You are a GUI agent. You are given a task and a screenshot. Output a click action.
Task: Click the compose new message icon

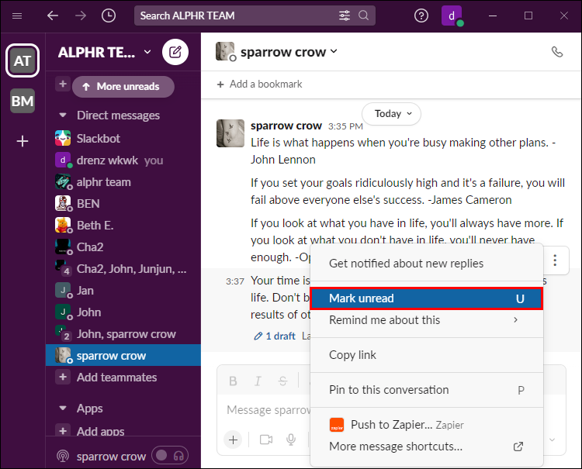[x=175, y=53]
